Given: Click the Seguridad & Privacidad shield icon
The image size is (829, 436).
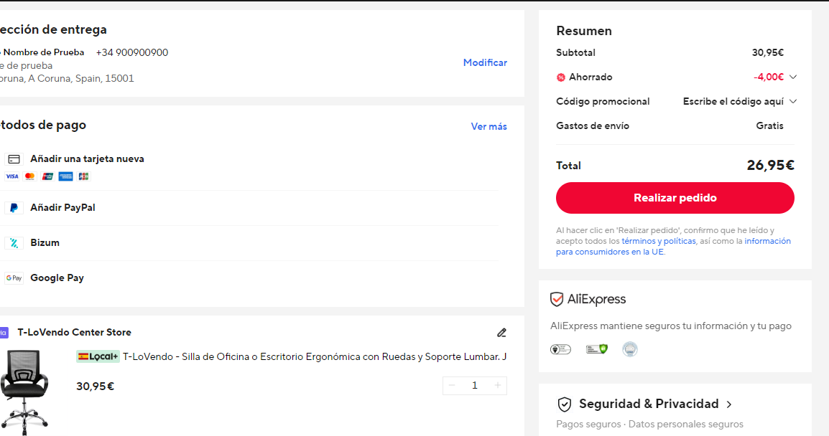Looking at the screenshot, I should tap(565, 404).
